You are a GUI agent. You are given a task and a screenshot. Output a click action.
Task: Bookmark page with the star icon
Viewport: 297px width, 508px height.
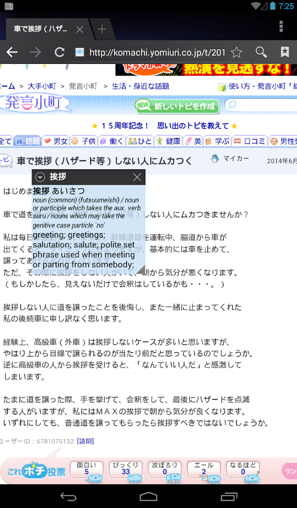(237, 52)
